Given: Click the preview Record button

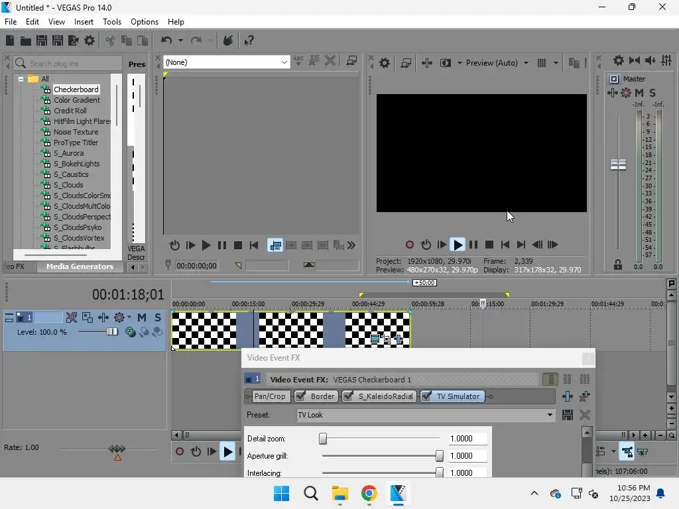Looking at the screenshot, I should tap(410, 245).
